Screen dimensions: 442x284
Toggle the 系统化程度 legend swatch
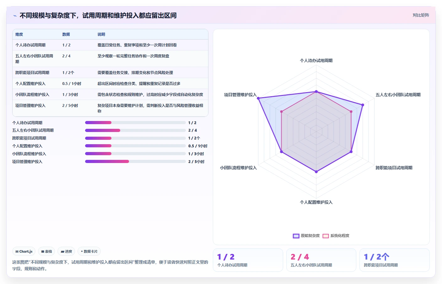coord(326,236)
